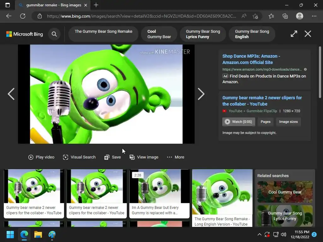Select The Gummy Bear Song Remake suggestion
Viewport: 323px width, 242px height.
pos(103,34)
